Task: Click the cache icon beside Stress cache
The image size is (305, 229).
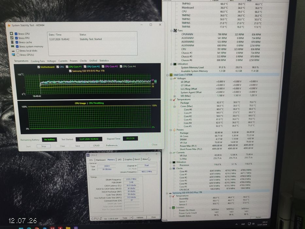Action: [12, 42]
